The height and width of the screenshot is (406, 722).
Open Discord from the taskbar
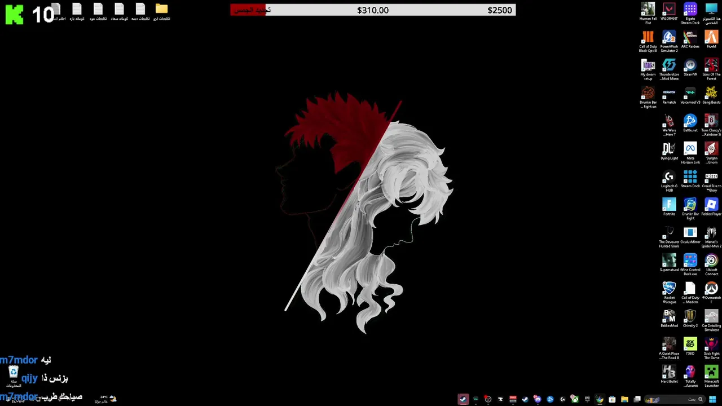click(538, 399)
